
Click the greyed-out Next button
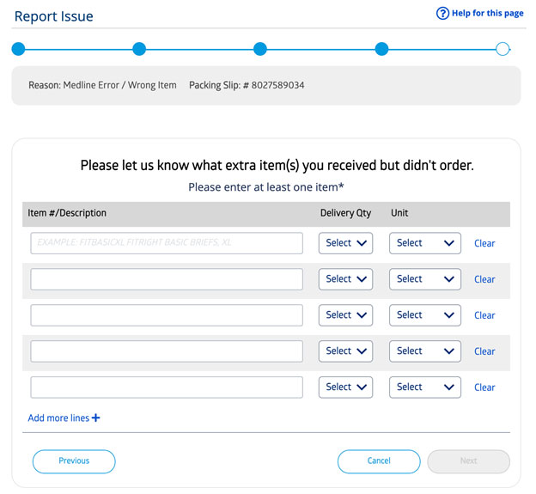click(468, 461)
